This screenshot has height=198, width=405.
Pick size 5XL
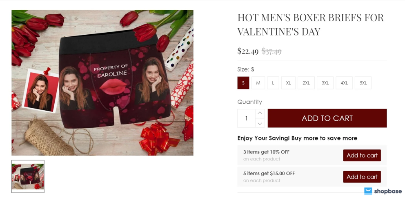(363, 83)
